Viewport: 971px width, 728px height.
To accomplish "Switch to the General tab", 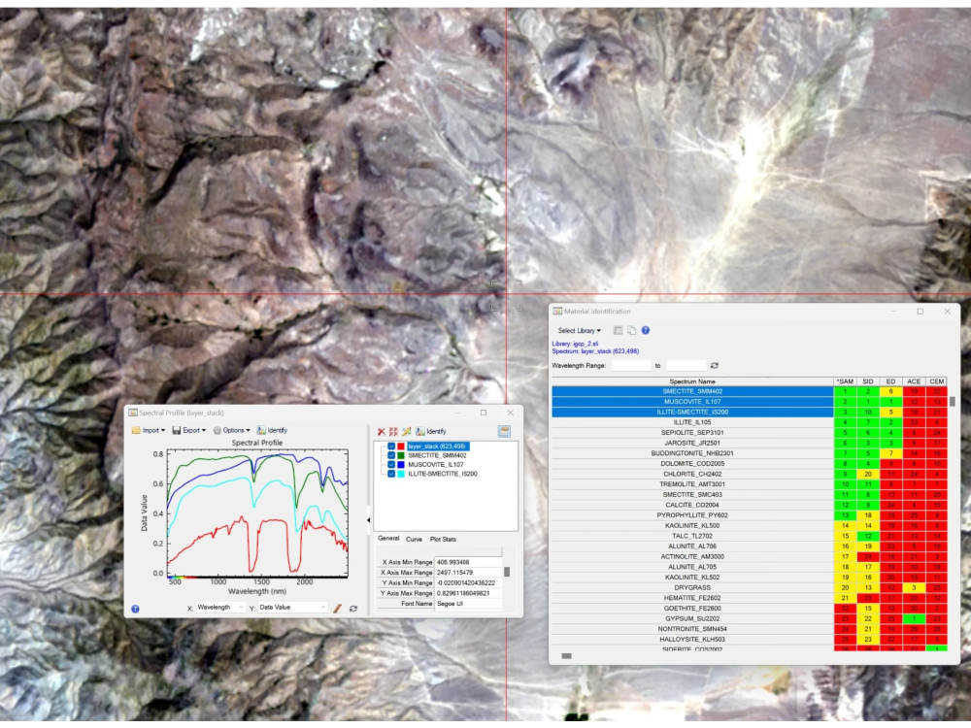I will pos(389,539).
